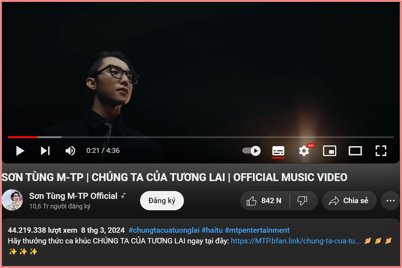402x268 pixels.
Task: Dislike the video with thumbs down
Action: pyautogui.click(x=303, y=201)
